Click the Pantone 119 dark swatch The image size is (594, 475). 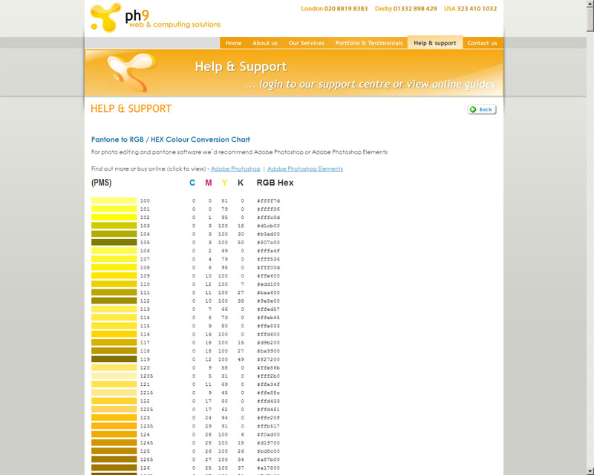coord(114,359)
